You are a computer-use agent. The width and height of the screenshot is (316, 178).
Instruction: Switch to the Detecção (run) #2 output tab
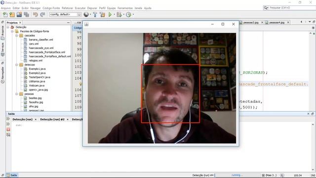tap(52, 120)
